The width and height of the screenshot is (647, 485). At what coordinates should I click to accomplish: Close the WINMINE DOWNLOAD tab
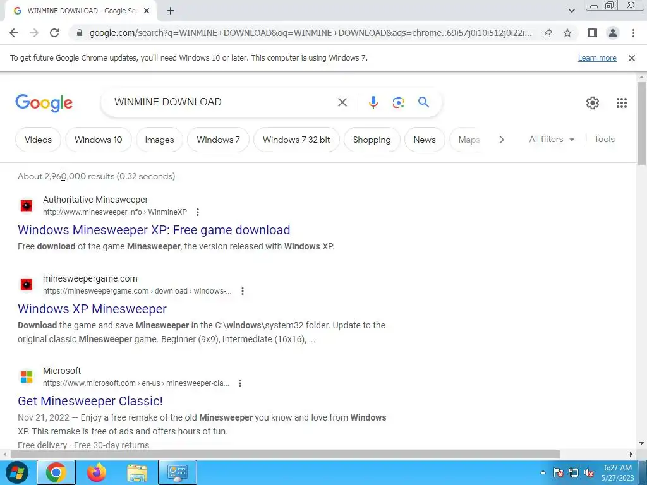[x=146, y=11]
